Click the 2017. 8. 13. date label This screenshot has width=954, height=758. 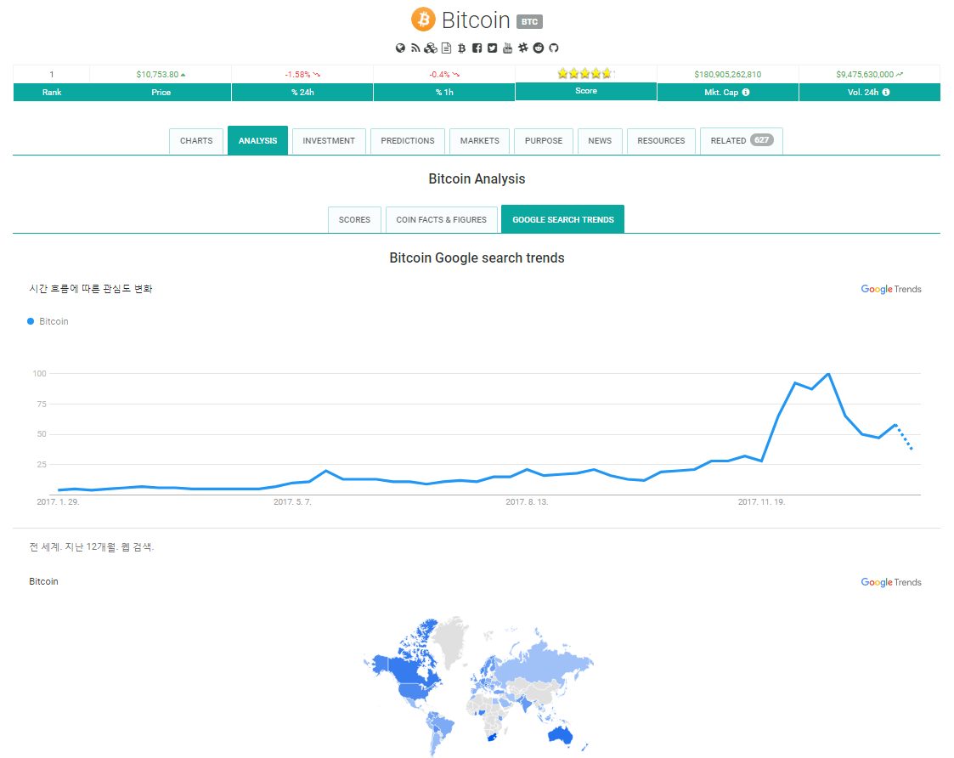click(527, 502)
